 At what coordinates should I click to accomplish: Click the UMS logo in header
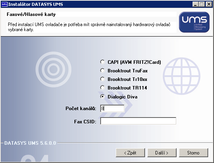(x=194, y=22)
